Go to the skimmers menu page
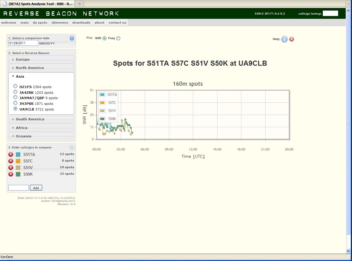The image size is (352, 261). point(60,22)
